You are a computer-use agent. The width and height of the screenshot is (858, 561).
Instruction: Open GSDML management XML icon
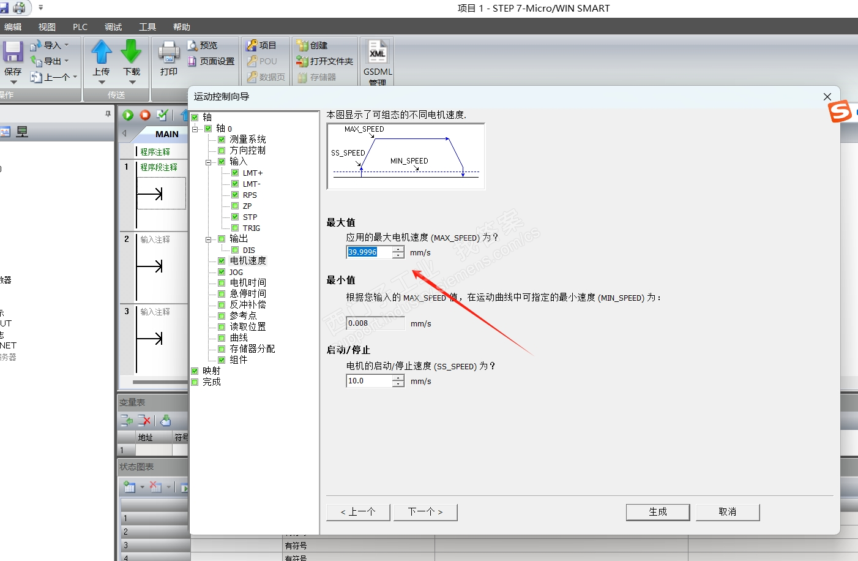[x=378, y=52]
